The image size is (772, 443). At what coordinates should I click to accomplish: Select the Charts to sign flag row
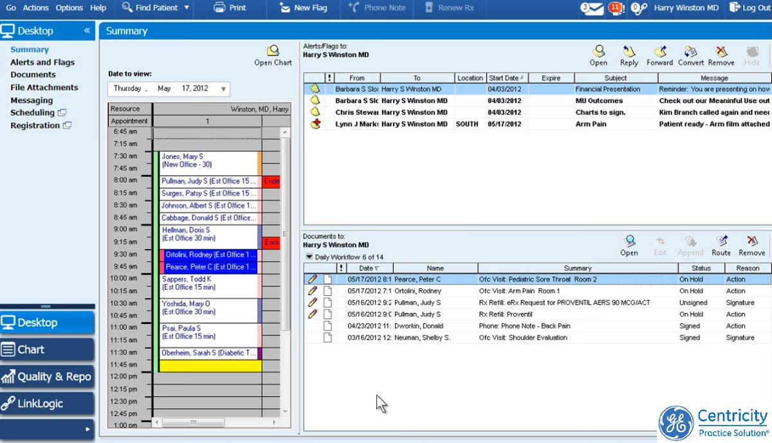537,113
